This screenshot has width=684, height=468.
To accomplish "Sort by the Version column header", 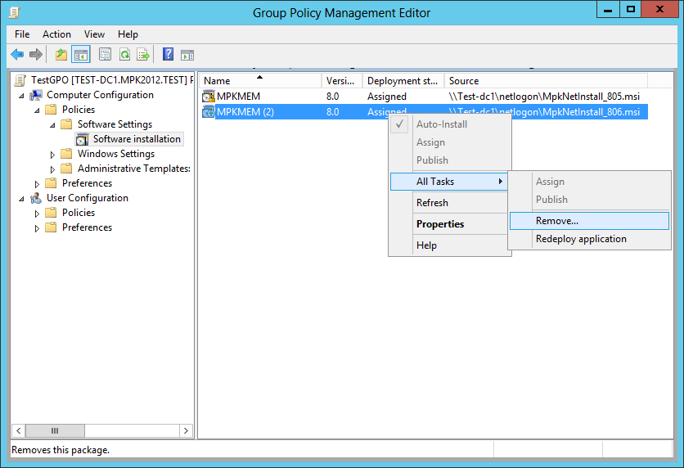I will [x=342, y=81].
